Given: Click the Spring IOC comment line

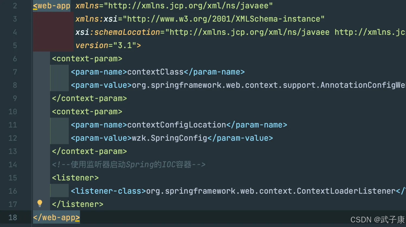Looking at the screenshot, I should pos(129,165).
